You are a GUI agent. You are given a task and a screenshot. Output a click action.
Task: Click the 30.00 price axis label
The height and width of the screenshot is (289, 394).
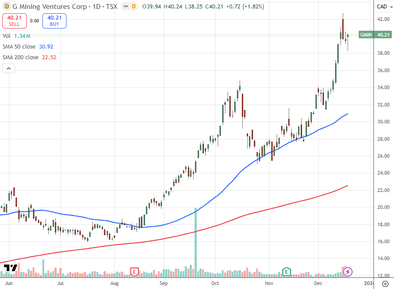(383, 122)
